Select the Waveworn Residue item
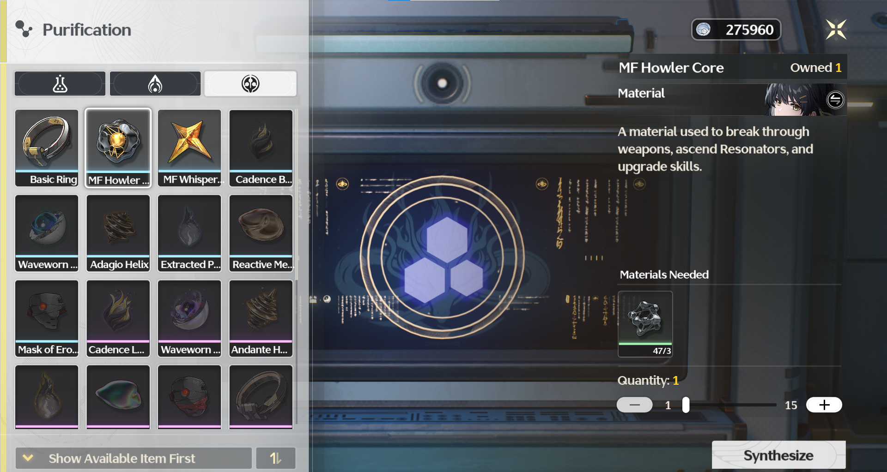887x472 pixels. point(46,233)
